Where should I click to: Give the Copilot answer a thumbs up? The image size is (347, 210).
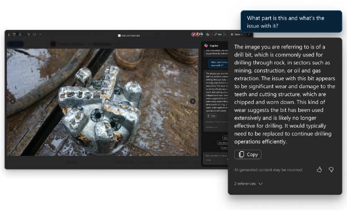[x=319, y=169]
